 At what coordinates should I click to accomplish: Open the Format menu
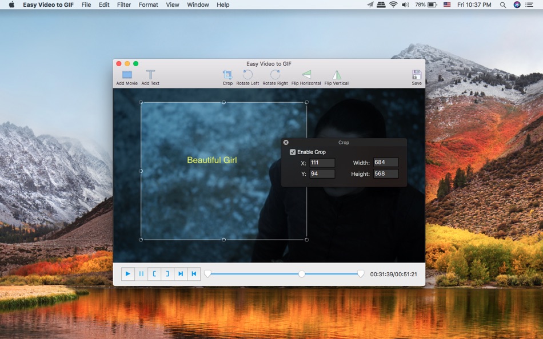coord(148,5)
